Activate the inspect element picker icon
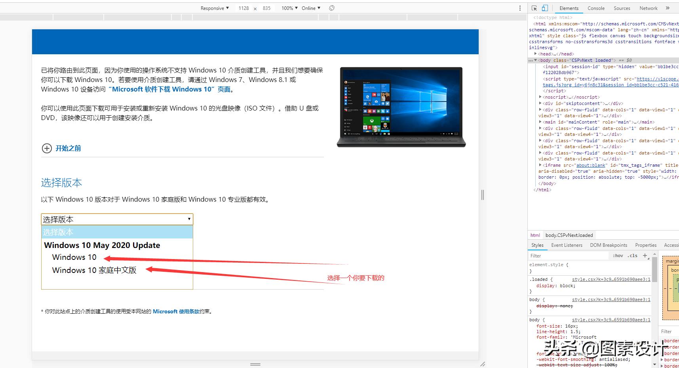The height and width of the screenshot is (368, 679). 534,8
